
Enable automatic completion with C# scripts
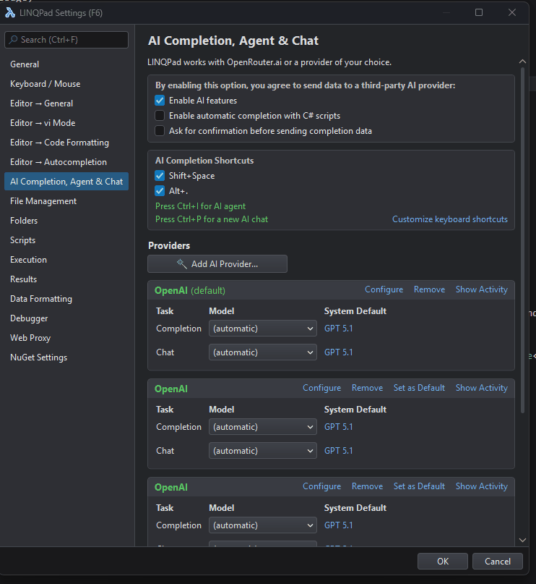tap(160, 116)
